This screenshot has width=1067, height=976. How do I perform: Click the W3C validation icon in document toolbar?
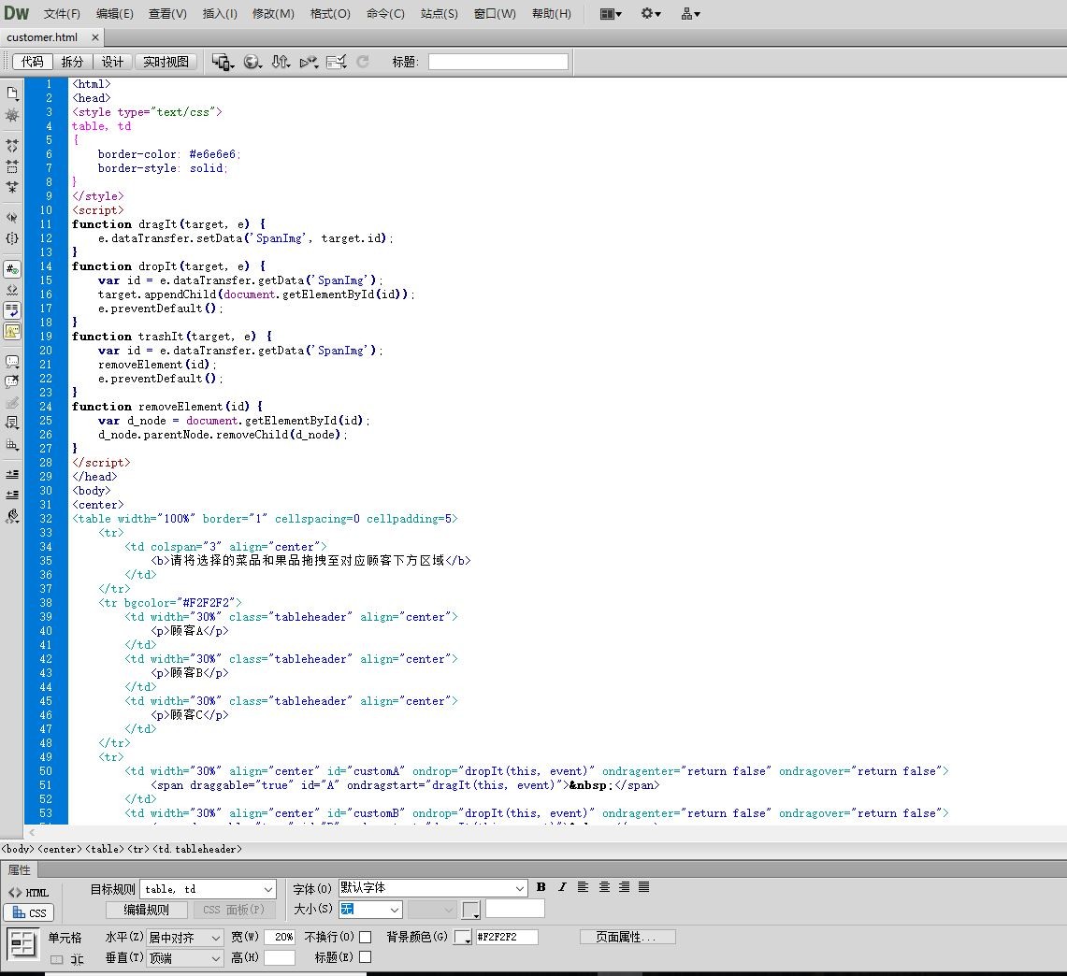[x=309, y=62]
